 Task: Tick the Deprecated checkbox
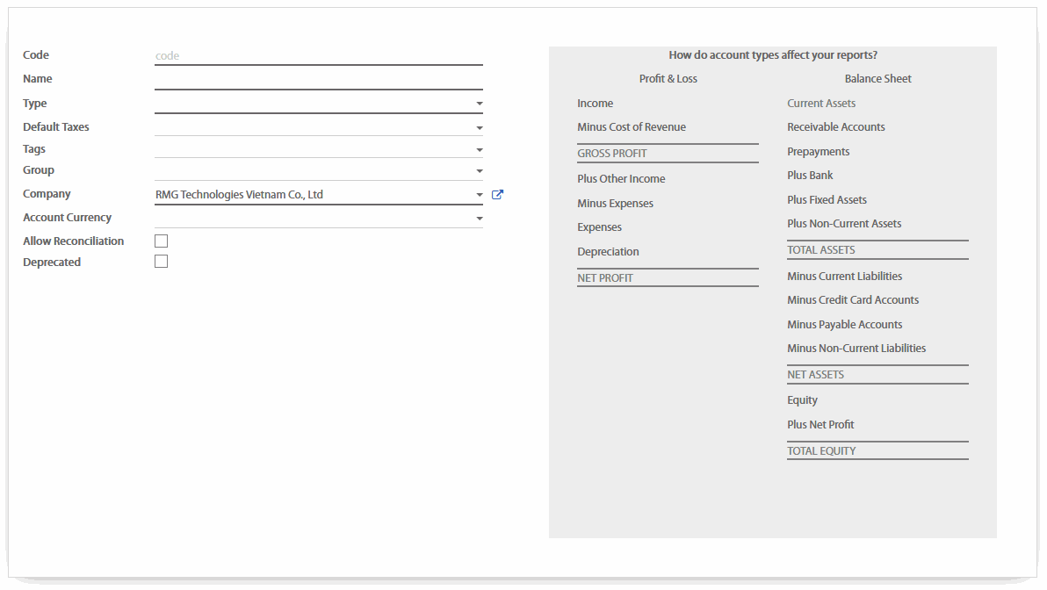[161, 262]
